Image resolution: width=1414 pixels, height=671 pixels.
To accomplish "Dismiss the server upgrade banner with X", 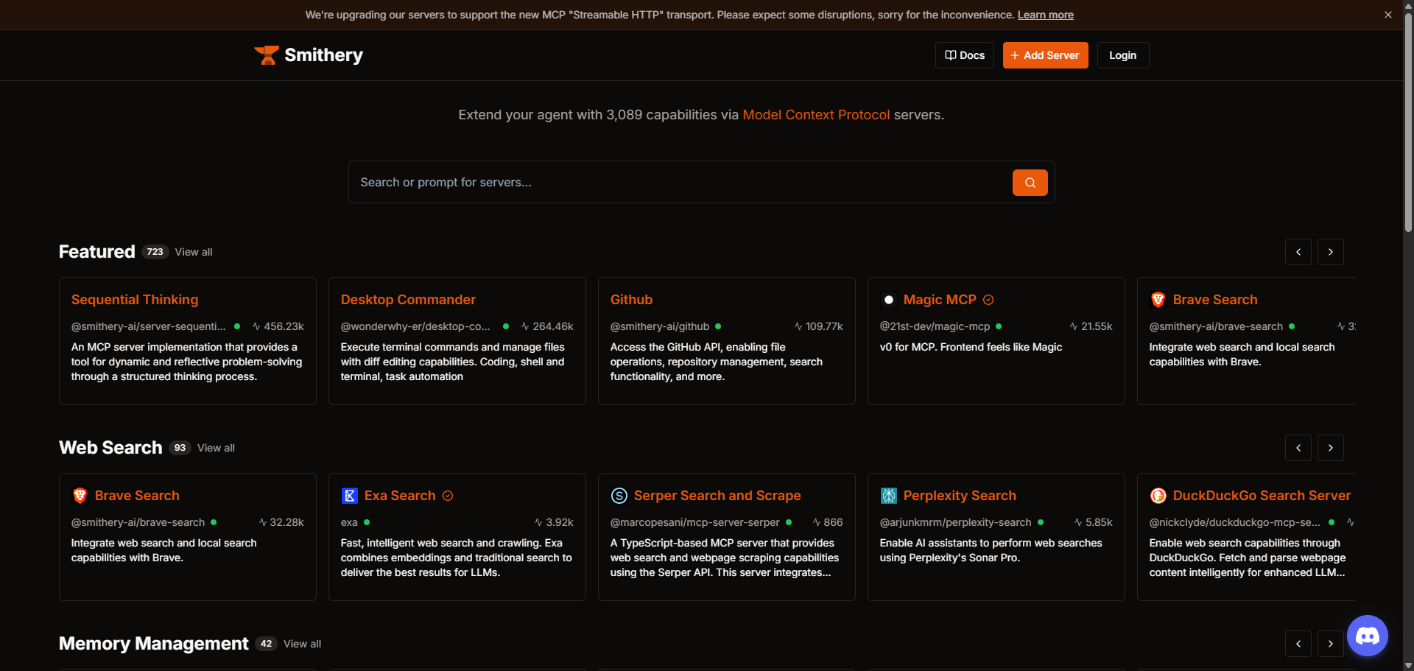I will (1388, 15).
